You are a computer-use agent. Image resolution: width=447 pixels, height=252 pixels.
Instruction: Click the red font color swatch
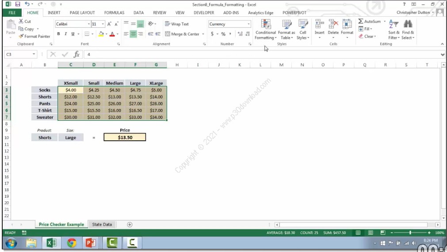pyautogui.click(x=112, y=34)
